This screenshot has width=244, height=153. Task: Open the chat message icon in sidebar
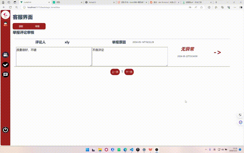point(5,75)
